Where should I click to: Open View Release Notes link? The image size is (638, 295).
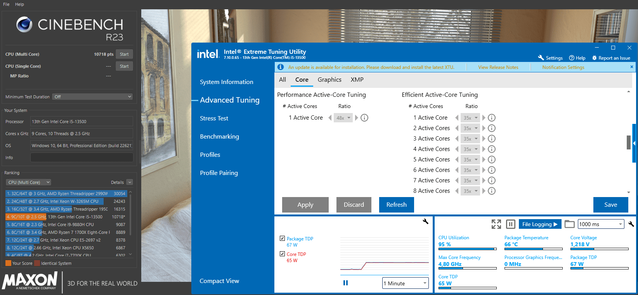point(498,67)
